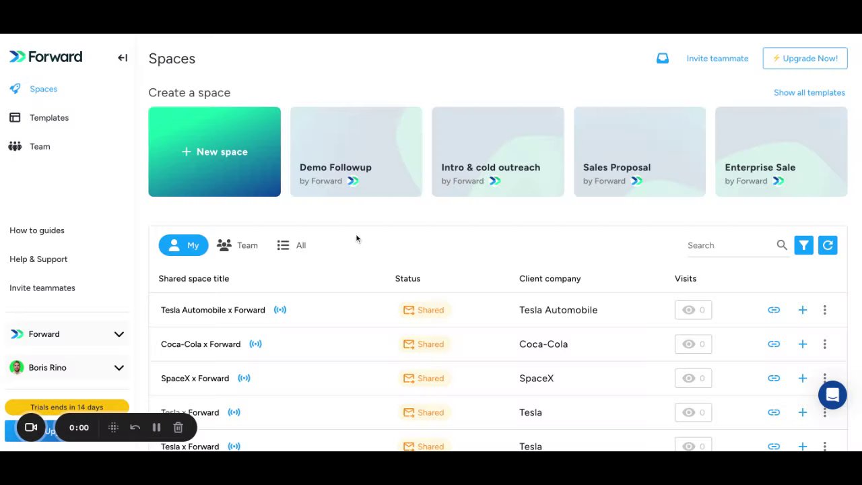Click the Trials ends in 14 days banner
This screenshot has width=862, height=485.
click(x=67, y=407)
